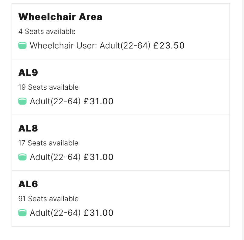The width and height of the screenshot is (244, 240).
Task: Click "91 Seats available" in AL6
Action: (x=48, y=199)
